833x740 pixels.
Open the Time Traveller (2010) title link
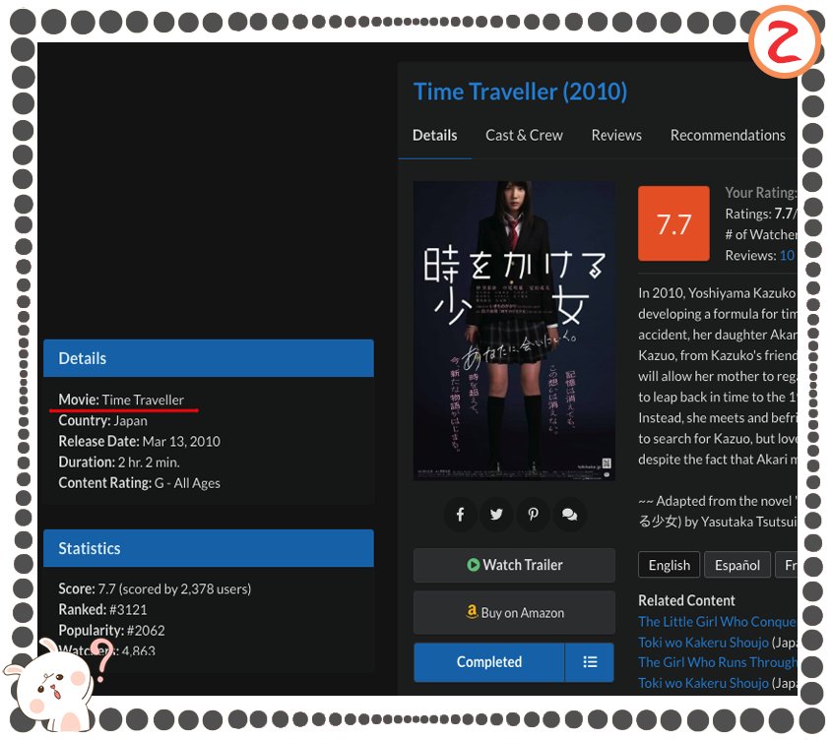coord(520,92)
